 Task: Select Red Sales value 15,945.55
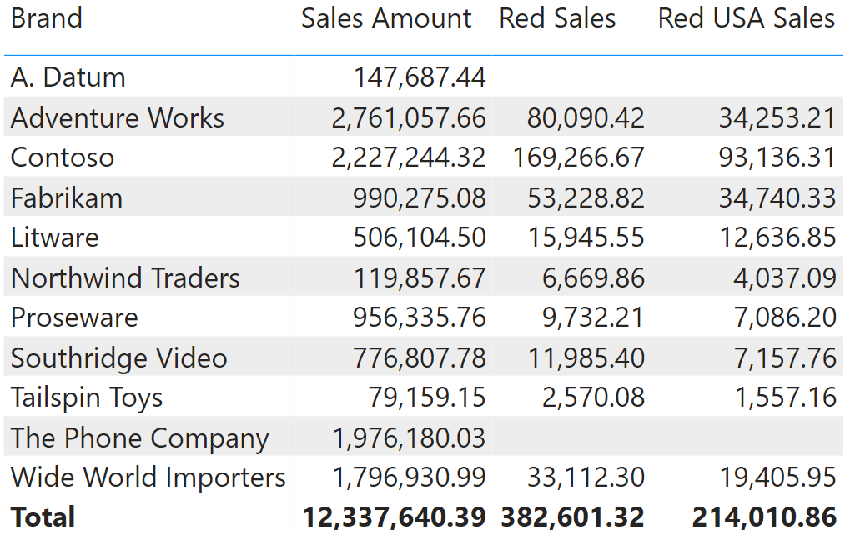(x=586, y=237)
